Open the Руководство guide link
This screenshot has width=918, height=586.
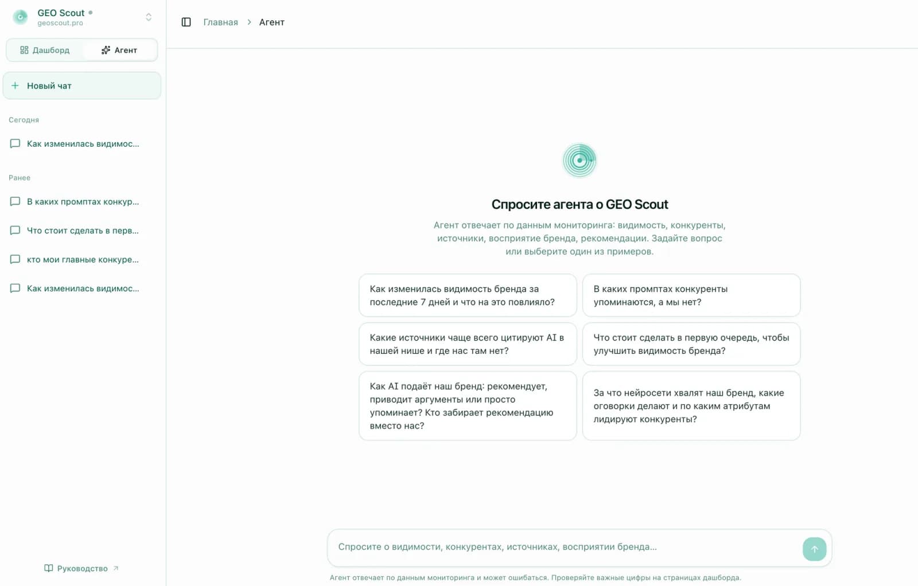click(x=81, y=568)
